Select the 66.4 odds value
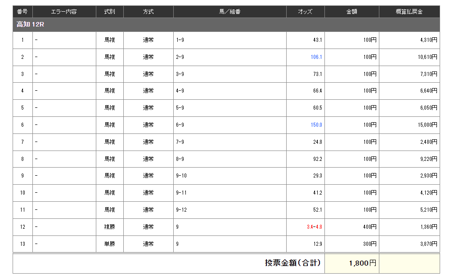The height and width of the screenshot is (275, 459). point(317,91)
